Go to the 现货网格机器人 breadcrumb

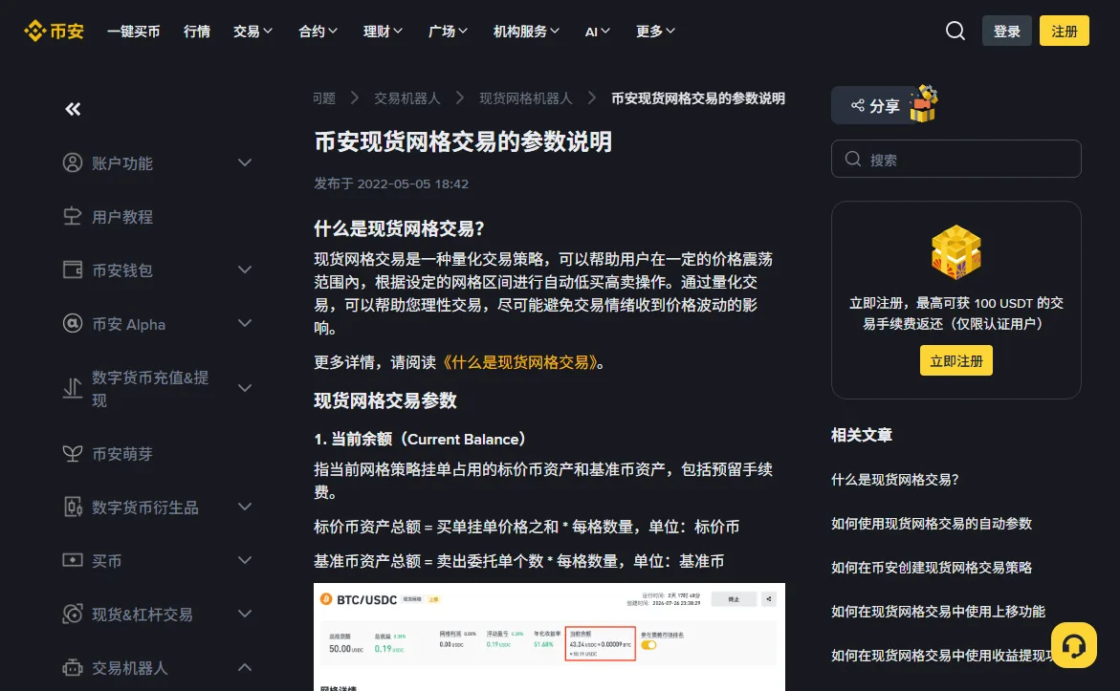(526, 98)
